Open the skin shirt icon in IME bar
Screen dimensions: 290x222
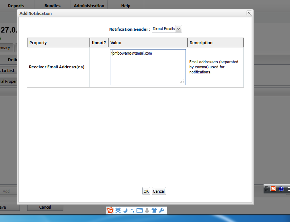(154, 210)
